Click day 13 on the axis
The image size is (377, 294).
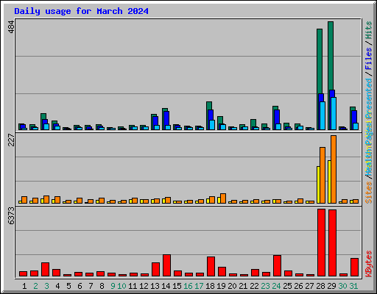click(155, 286)
